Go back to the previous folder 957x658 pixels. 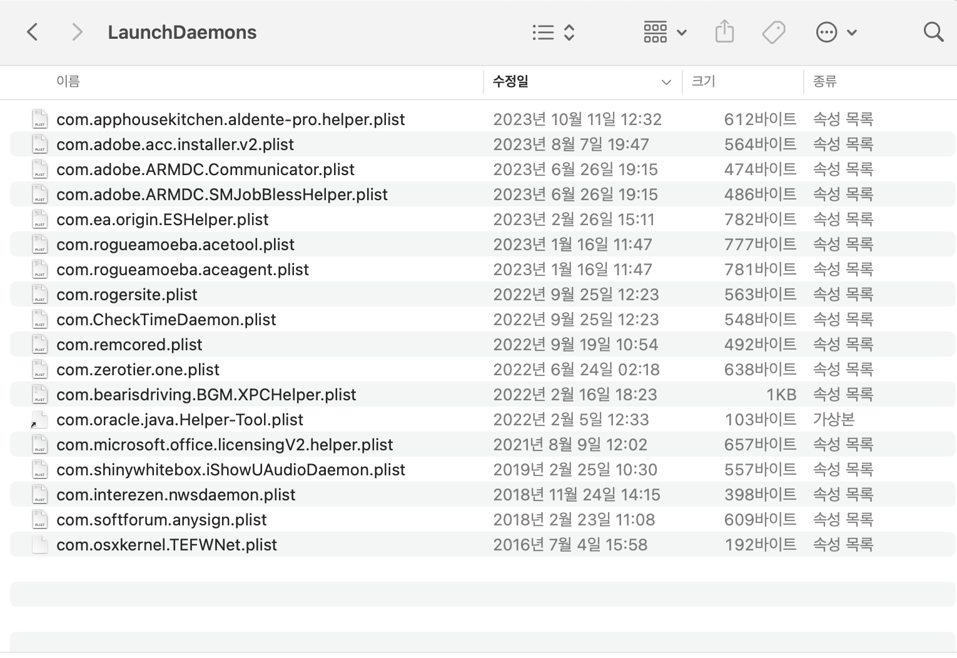(x=33, y=32)
